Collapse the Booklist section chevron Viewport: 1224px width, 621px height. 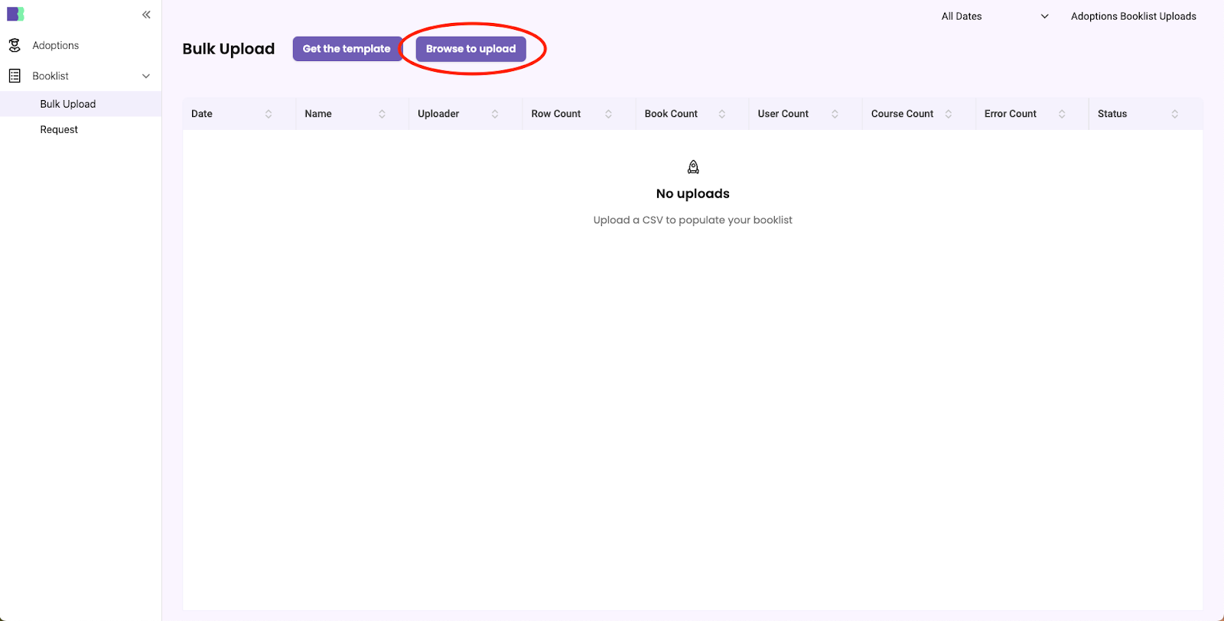(x=146, y=76)
